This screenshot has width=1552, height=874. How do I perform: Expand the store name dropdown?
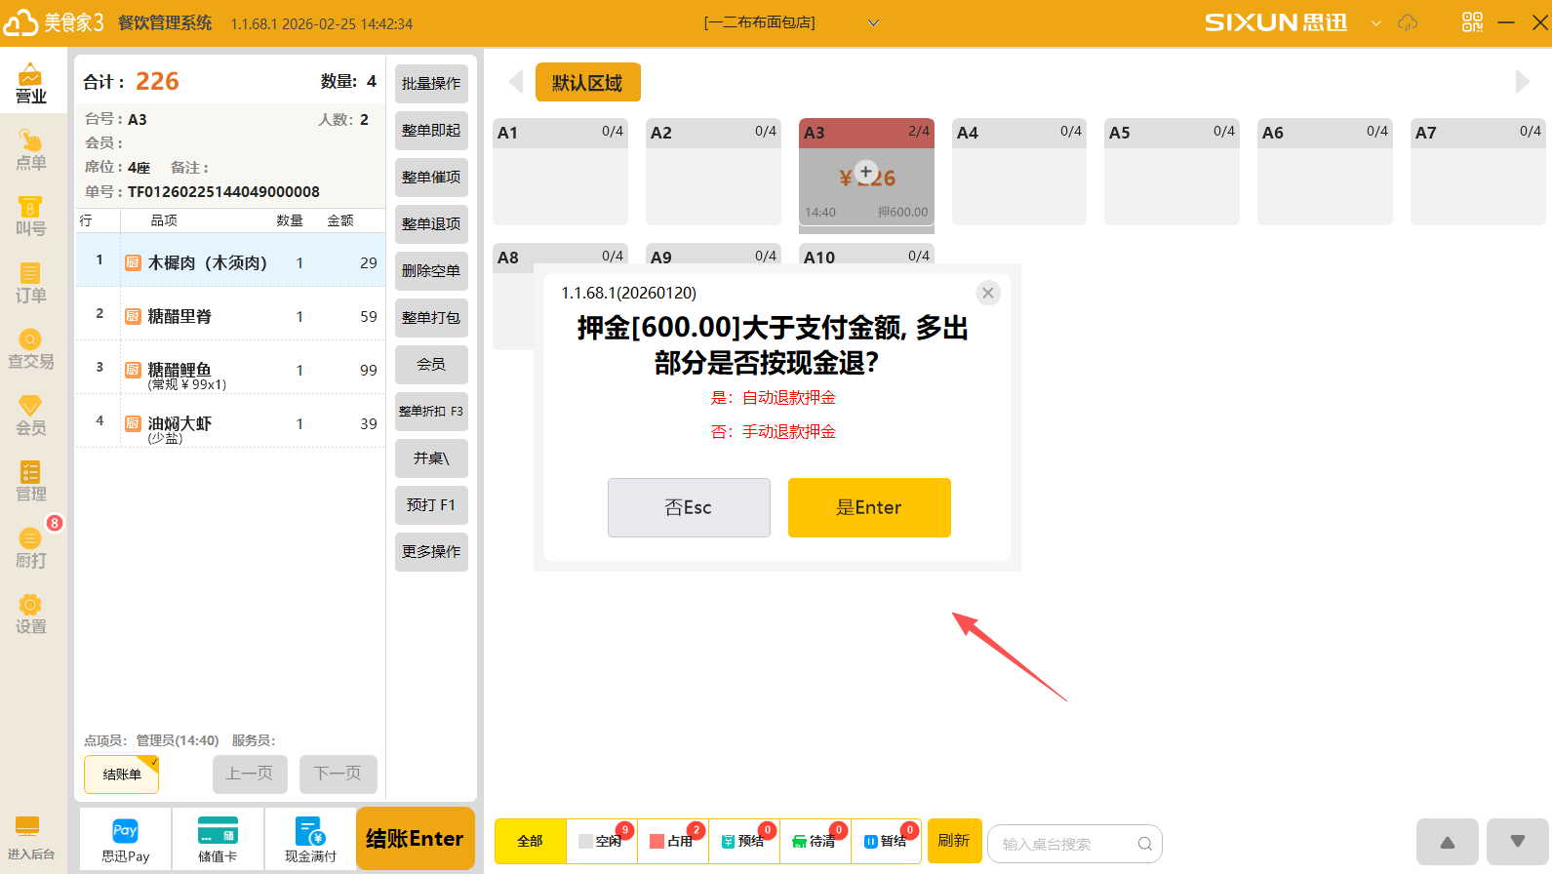[x=873, y=22]
